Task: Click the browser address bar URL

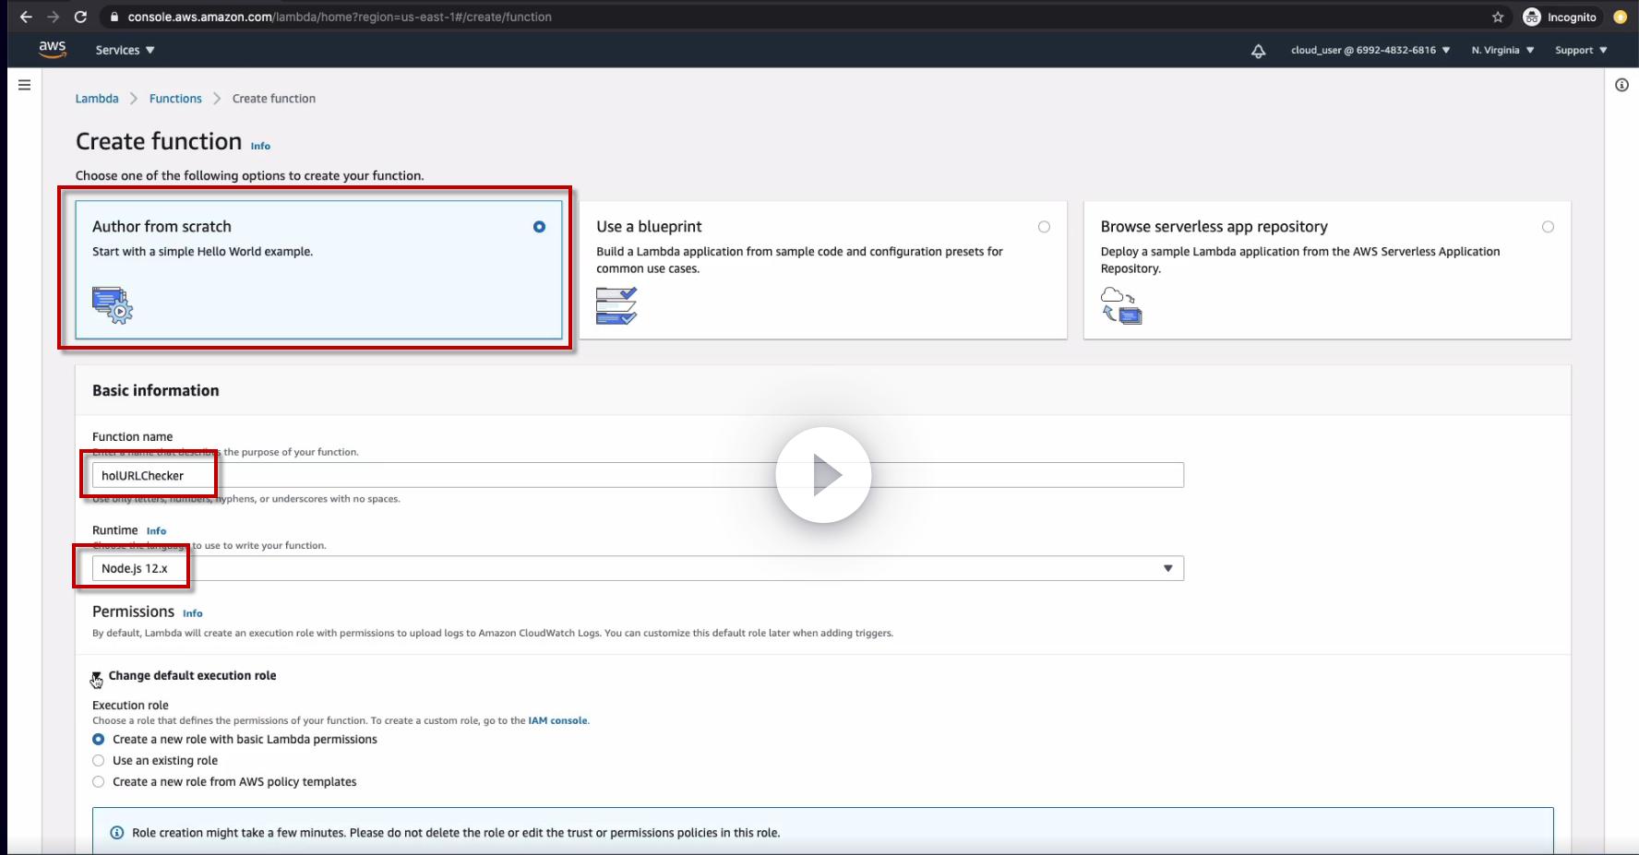Action: point(340,17)
